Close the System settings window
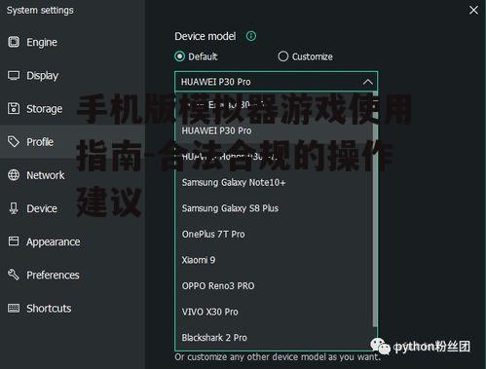The image size is (486, 369). (x=473, y=10)
